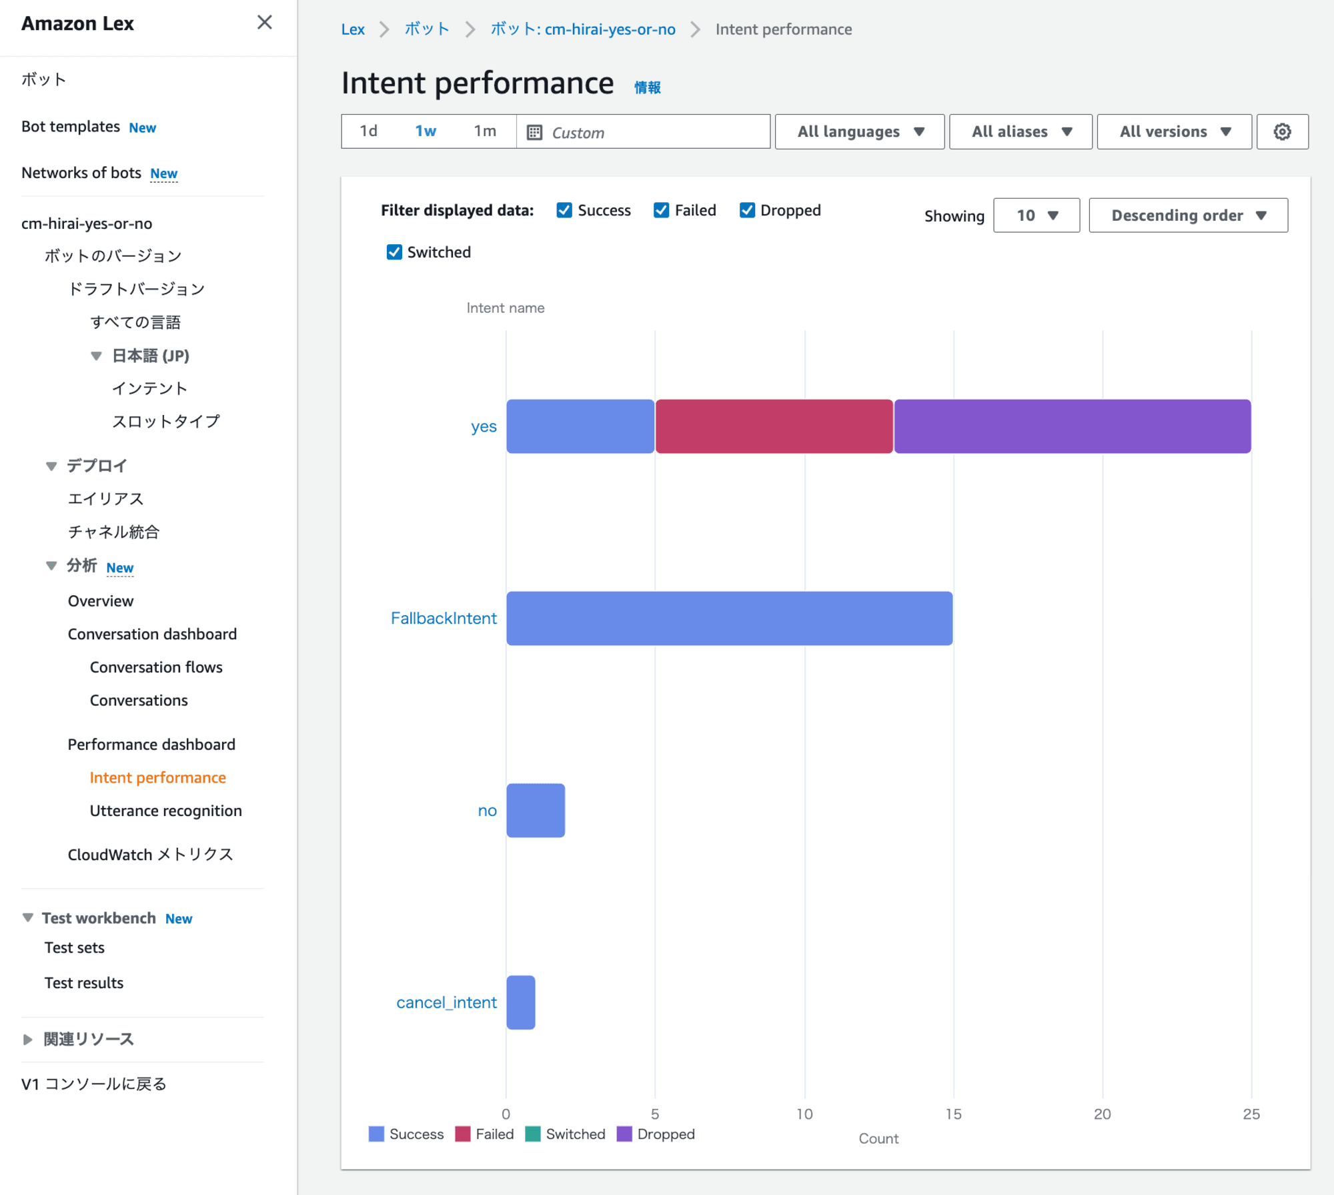Collapse the 分析 section

(x=51, y=566)
